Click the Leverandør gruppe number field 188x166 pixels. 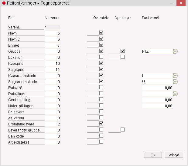(52, 130)
